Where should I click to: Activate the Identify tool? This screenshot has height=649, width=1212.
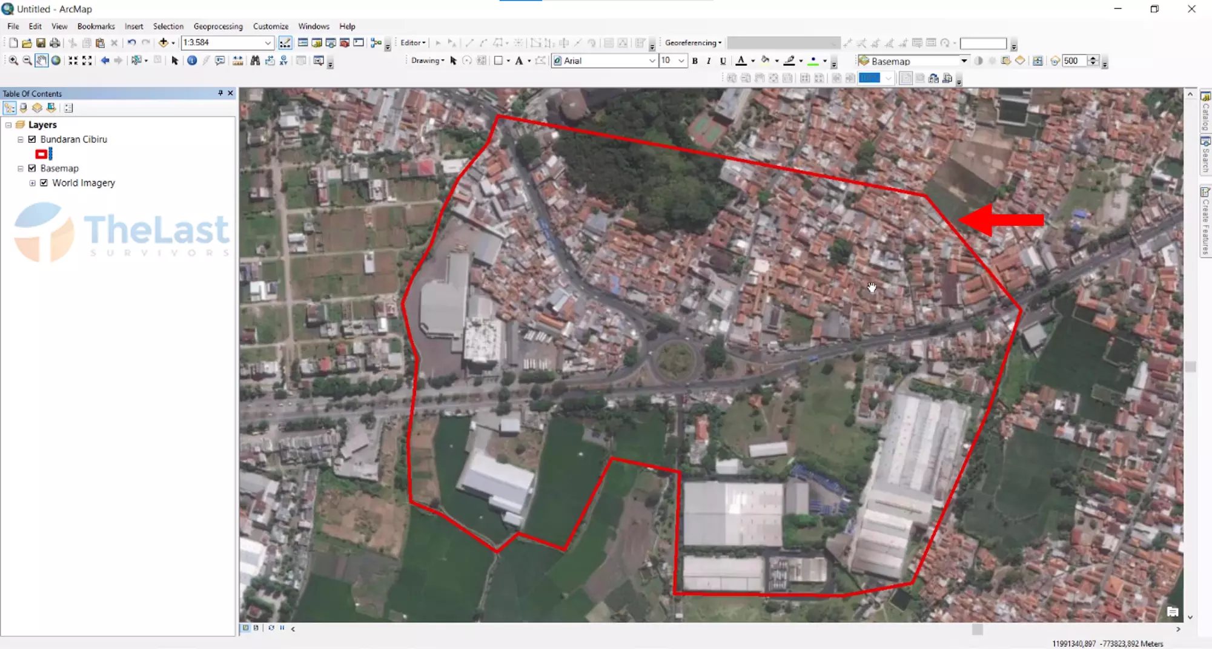(x=192, y=61)
